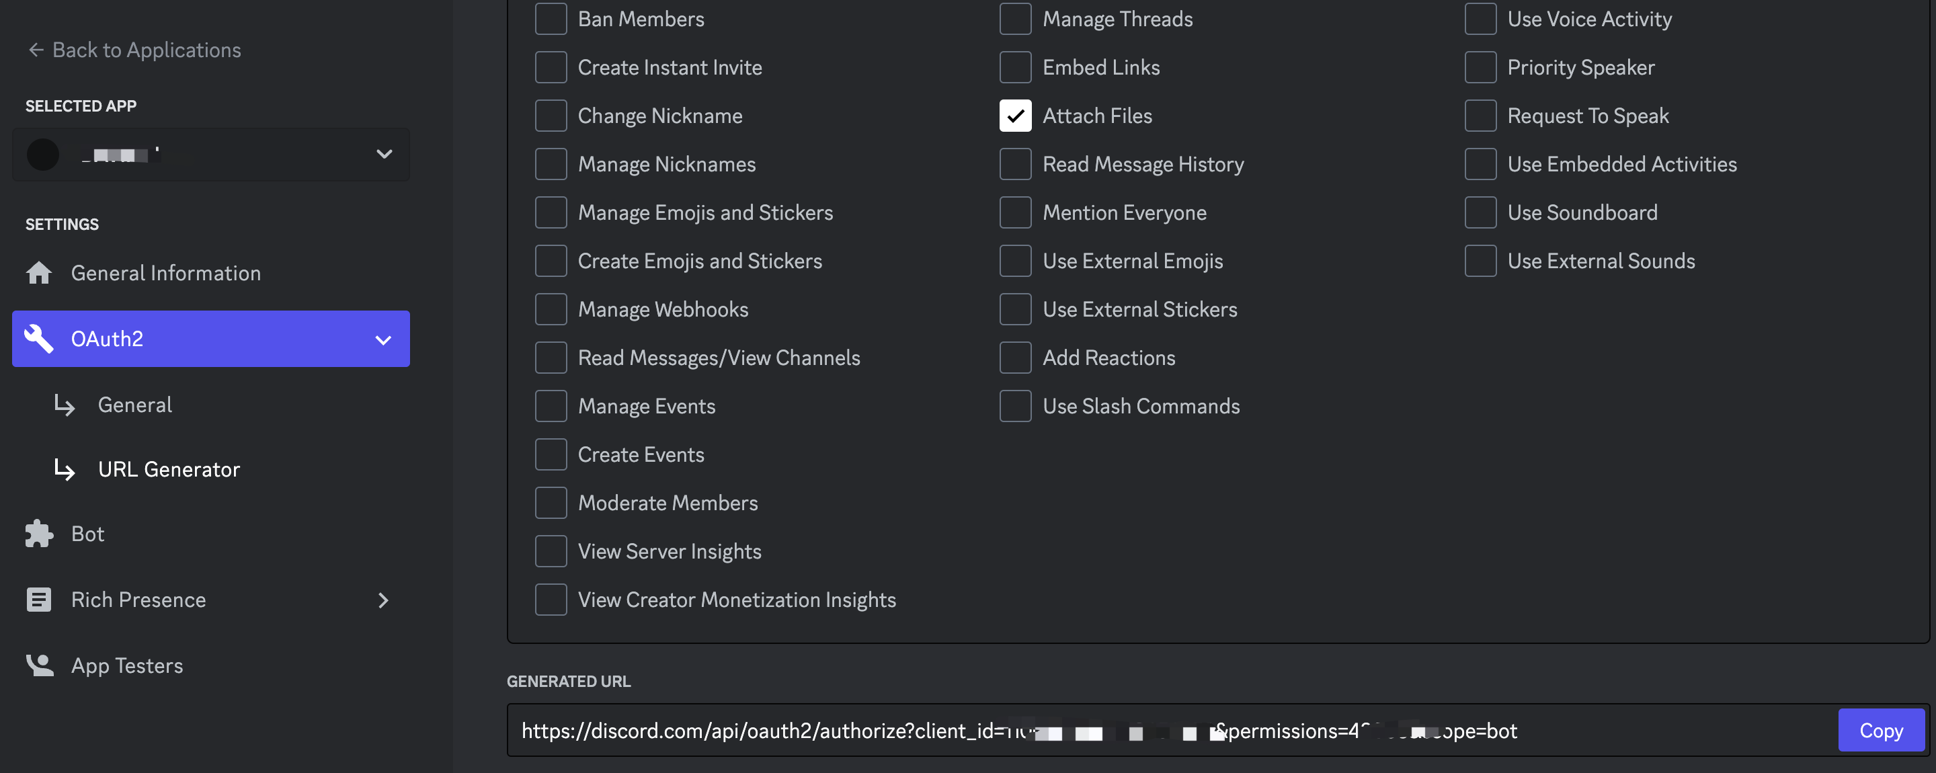Image resolution: width=1936 pixels, height=773 pixels.
Task: Enable the Read Message History permission
Action: point(1014,164)
